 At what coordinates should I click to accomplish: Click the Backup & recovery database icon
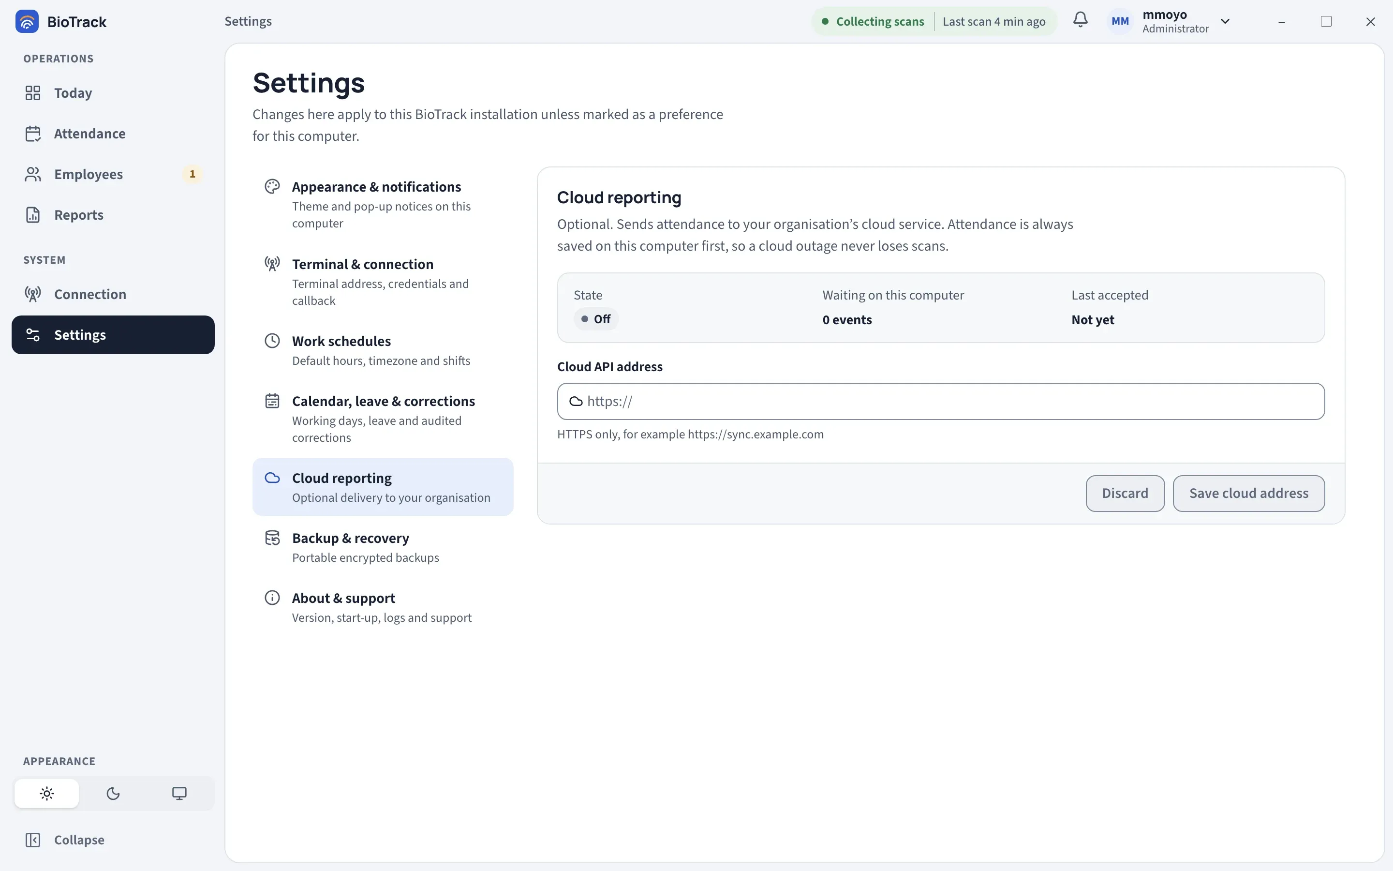(x=272, y=538)
